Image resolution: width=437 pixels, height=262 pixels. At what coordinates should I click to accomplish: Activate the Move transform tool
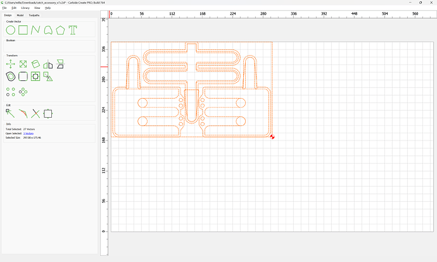coord(11,64)
